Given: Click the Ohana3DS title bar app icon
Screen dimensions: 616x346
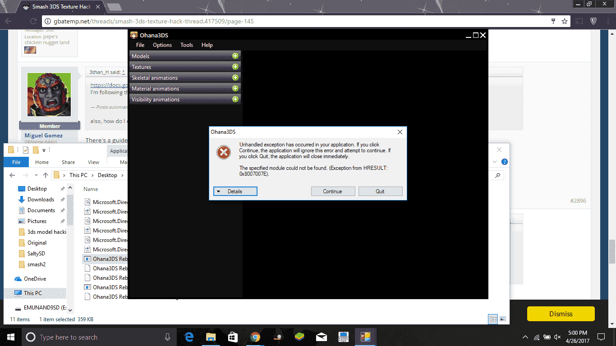Looking at the screenshot, I should coord(134,35).
